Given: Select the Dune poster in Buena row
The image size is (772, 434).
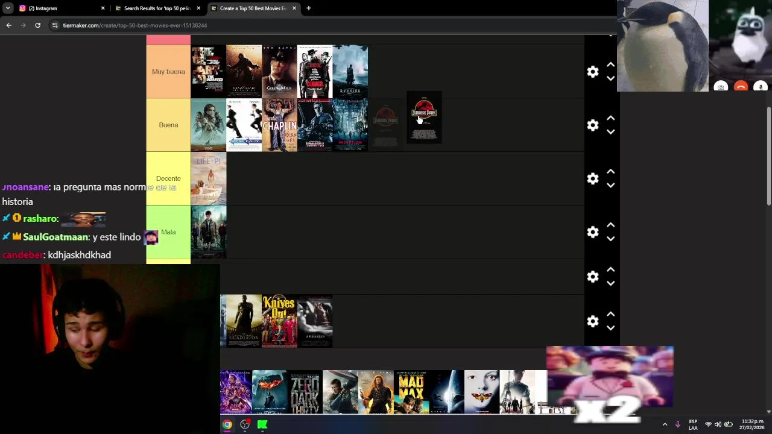Looking at the screenshot, I should click(x=208, y=125).
